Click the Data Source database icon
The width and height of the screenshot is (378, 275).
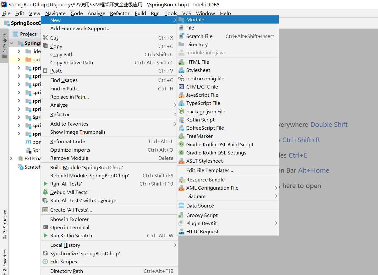181,206
